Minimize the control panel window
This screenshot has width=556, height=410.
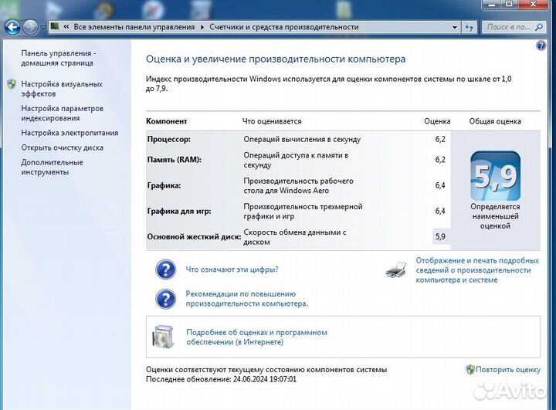pos(491,5)
